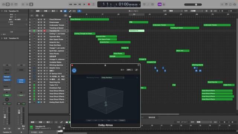Open the List Editors button
The image size is (238, 134).
click(222, 4)
